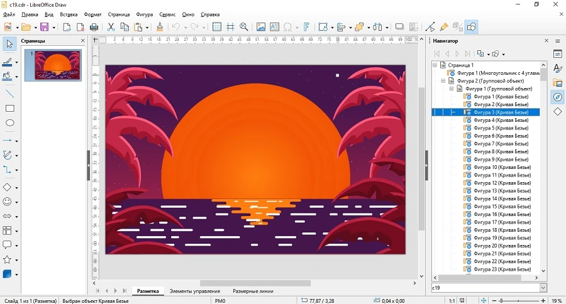The height and width of the screenshot is (304, 566).
Task: Select the Symbol shapes smiley tool
Action: click(x=7, y=202)
